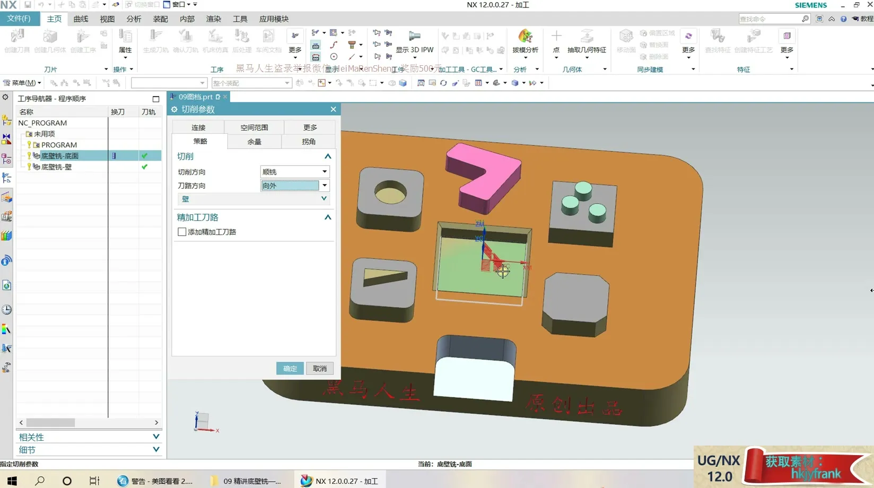Expand the 壁 section
Image resolution: width=874 pixels, height=488 pixels.
(x=324, y=199)
